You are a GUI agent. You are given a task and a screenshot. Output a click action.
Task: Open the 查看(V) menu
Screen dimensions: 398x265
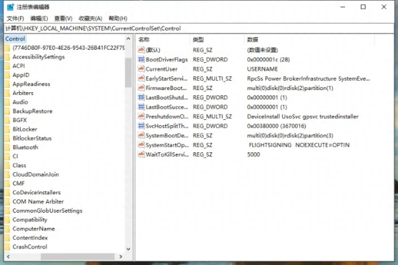[x=63, y=19]
